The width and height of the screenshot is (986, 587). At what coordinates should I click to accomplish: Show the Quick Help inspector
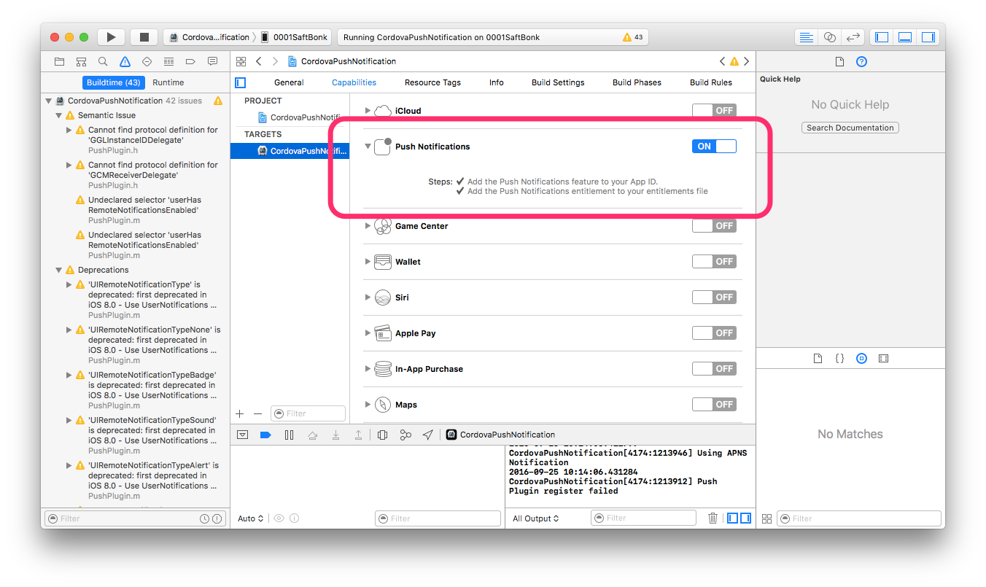(861, 62)
